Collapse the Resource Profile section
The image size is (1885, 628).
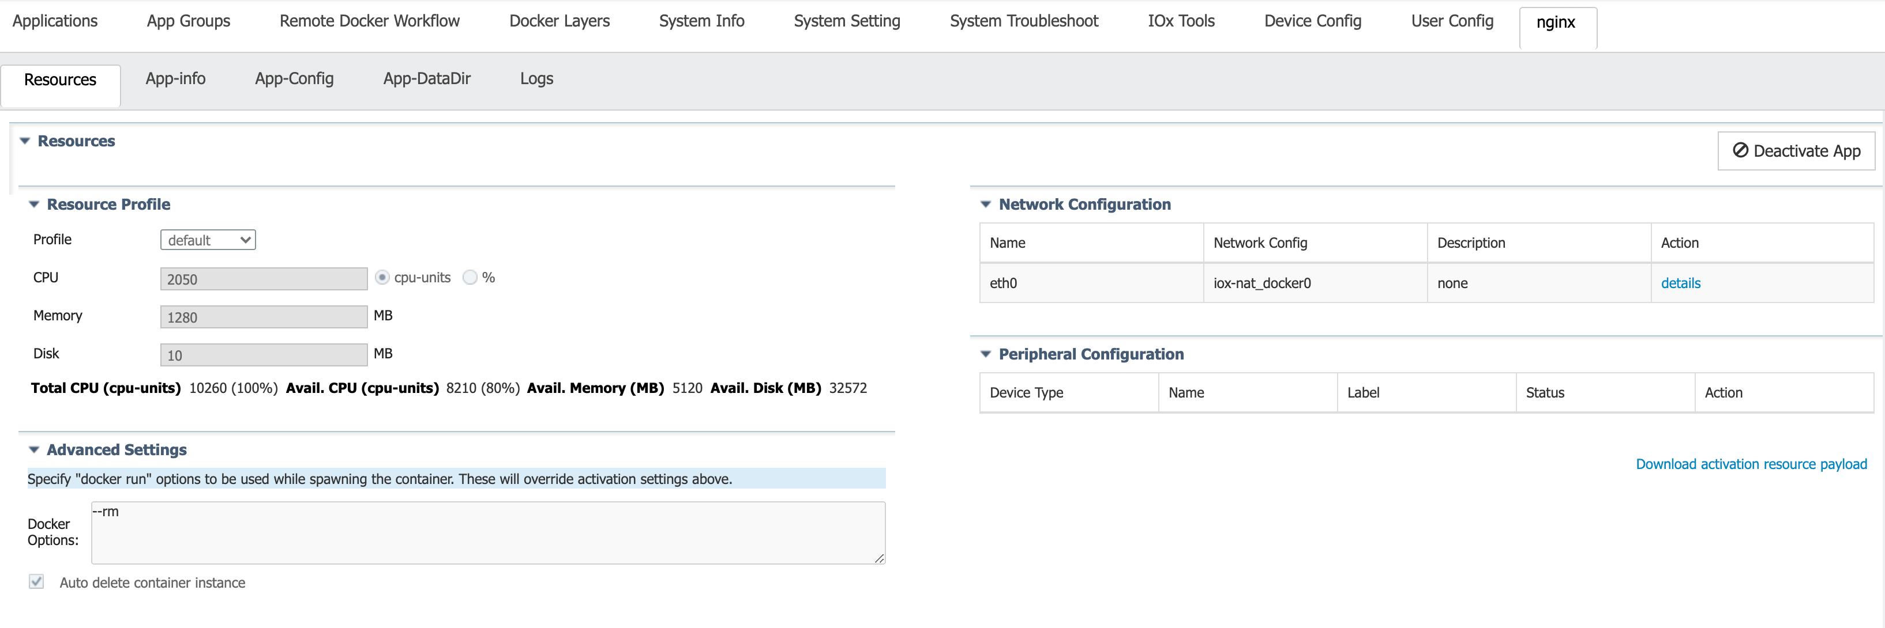point(33,204)
